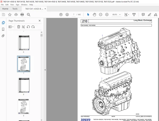Click the 60.6% zoom value field
This screenshot has width=159, height=121.
[115, 15]
